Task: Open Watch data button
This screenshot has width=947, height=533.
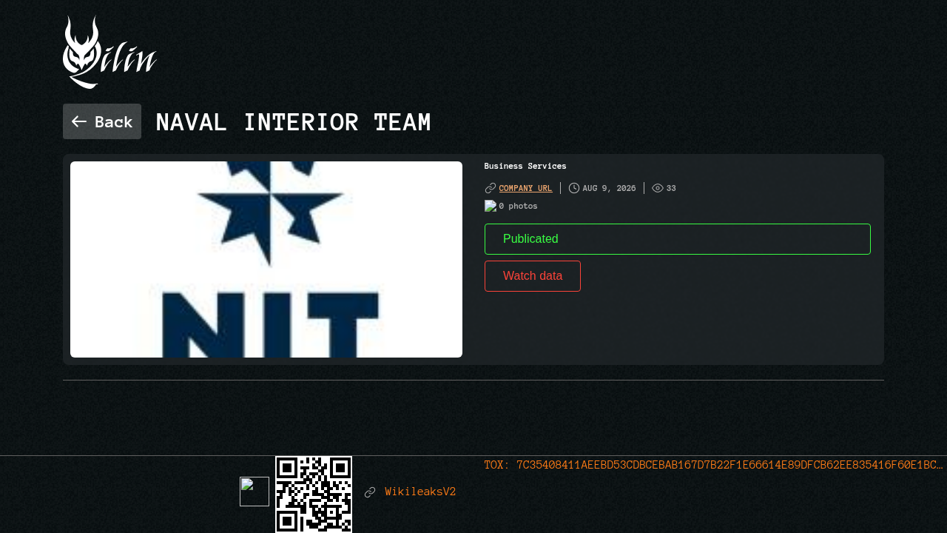Action: tap(533, 276)
